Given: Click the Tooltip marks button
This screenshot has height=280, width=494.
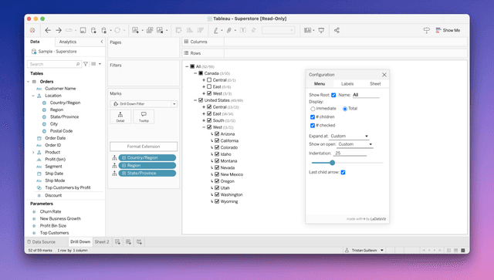Looking at the screenshot, I should 144,116.
